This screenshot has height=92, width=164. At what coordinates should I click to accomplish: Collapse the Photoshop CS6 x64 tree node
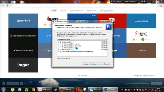[x=59, y=42]
